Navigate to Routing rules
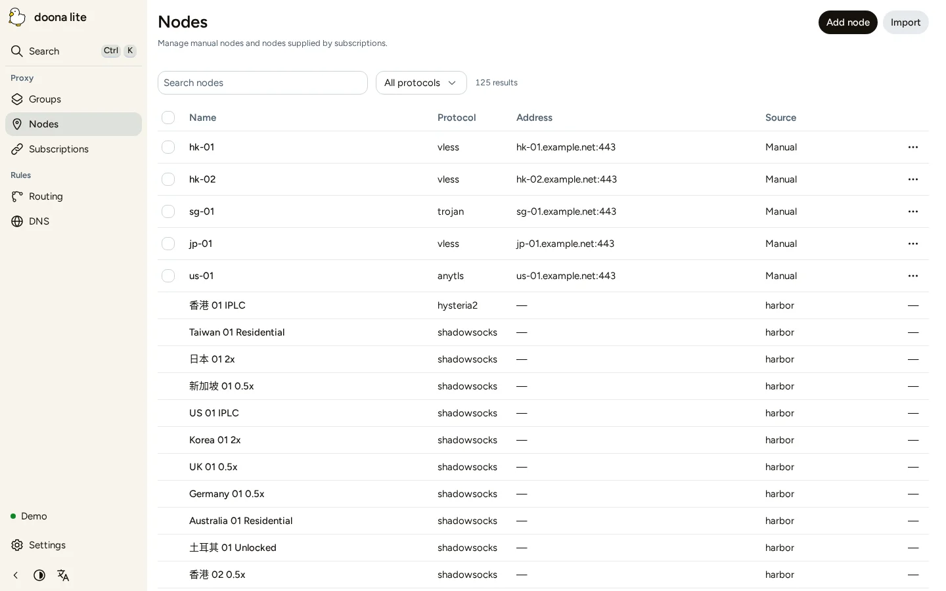This screenshot has width=946, height=591. click(74, 196)
